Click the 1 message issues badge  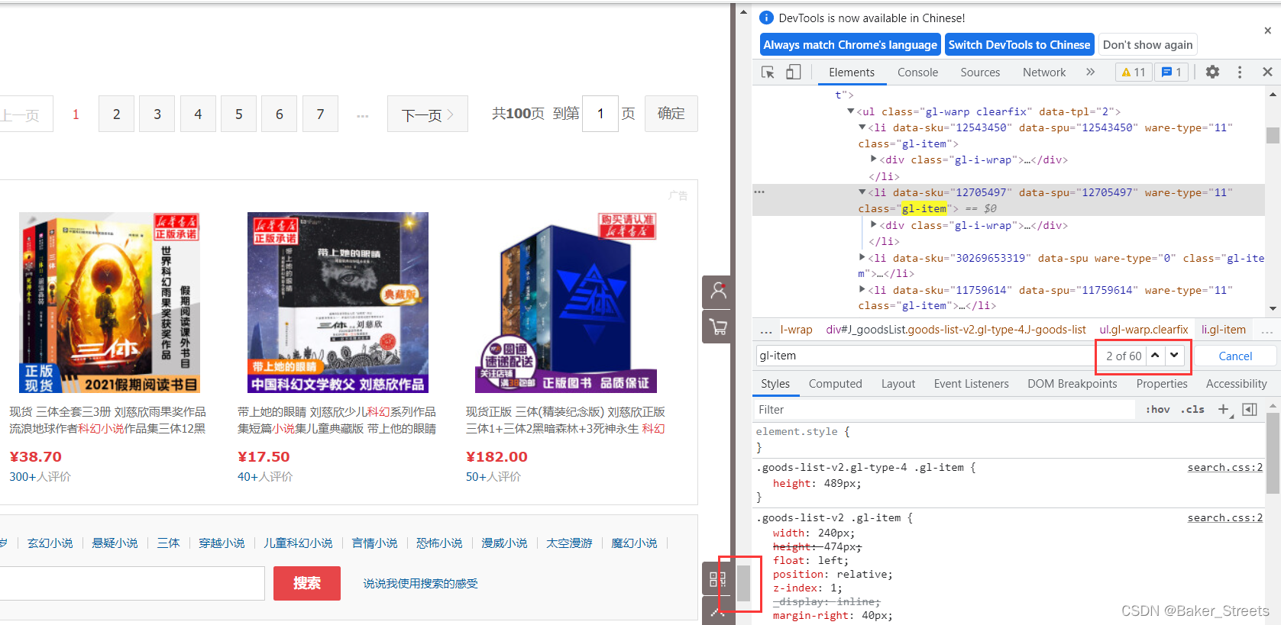click(x=1171, y=72)
